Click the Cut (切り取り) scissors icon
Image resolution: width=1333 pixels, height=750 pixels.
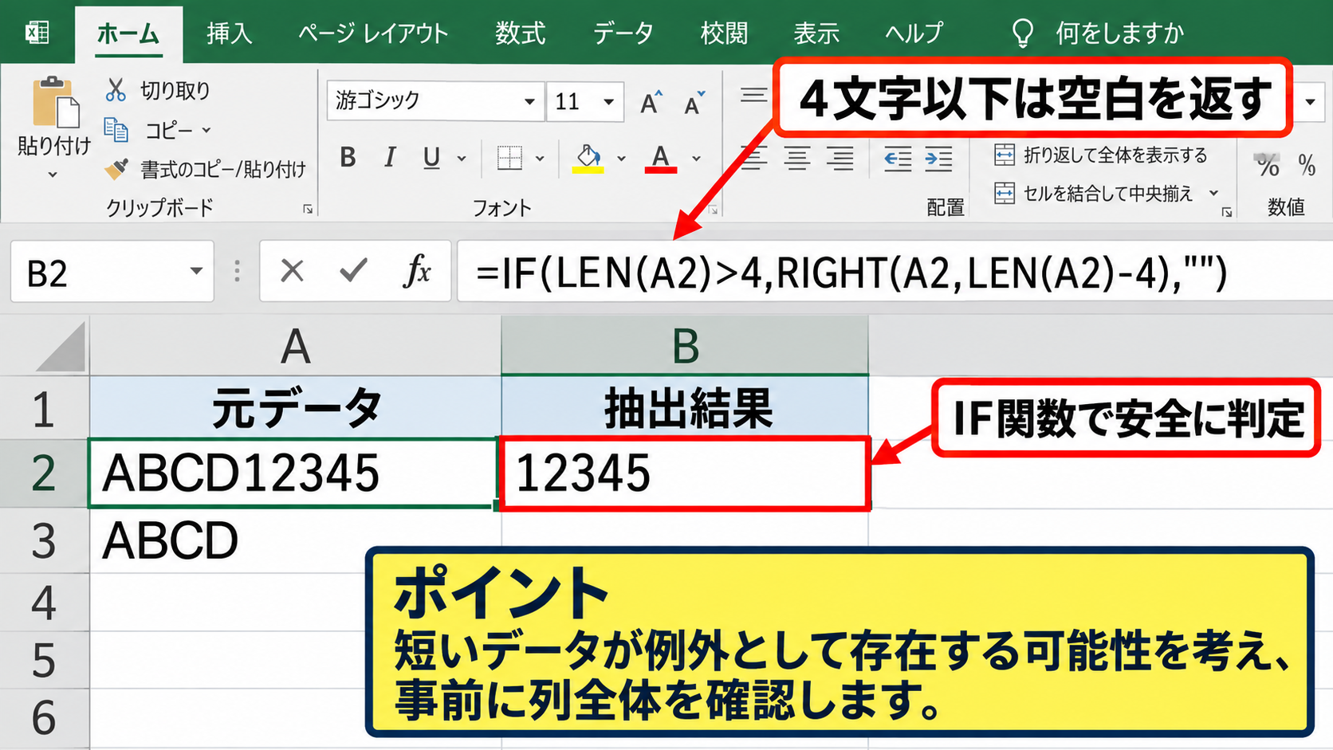(x=116, y=89)
